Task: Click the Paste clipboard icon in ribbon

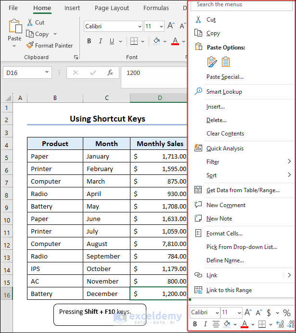Action: [15, 26]
